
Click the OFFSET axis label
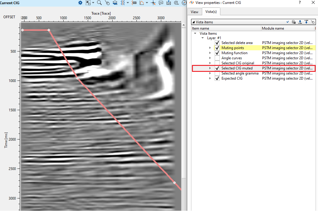9,17
